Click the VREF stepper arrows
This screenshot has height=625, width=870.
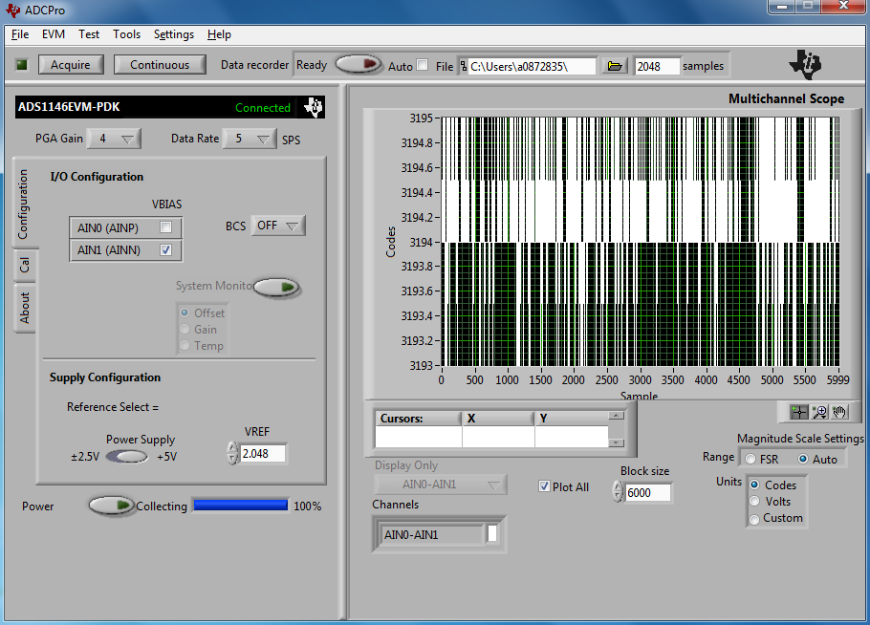[x=232, y=453]
